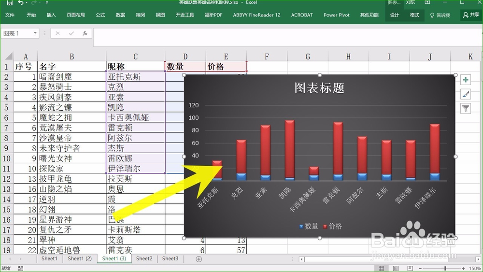
Task: Open the ribbon display options icon
Action: (x=427, y=2)
